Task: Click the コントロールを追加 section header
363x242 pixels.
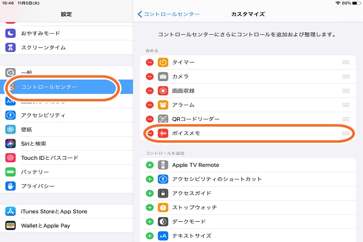Action: [165, 153]
